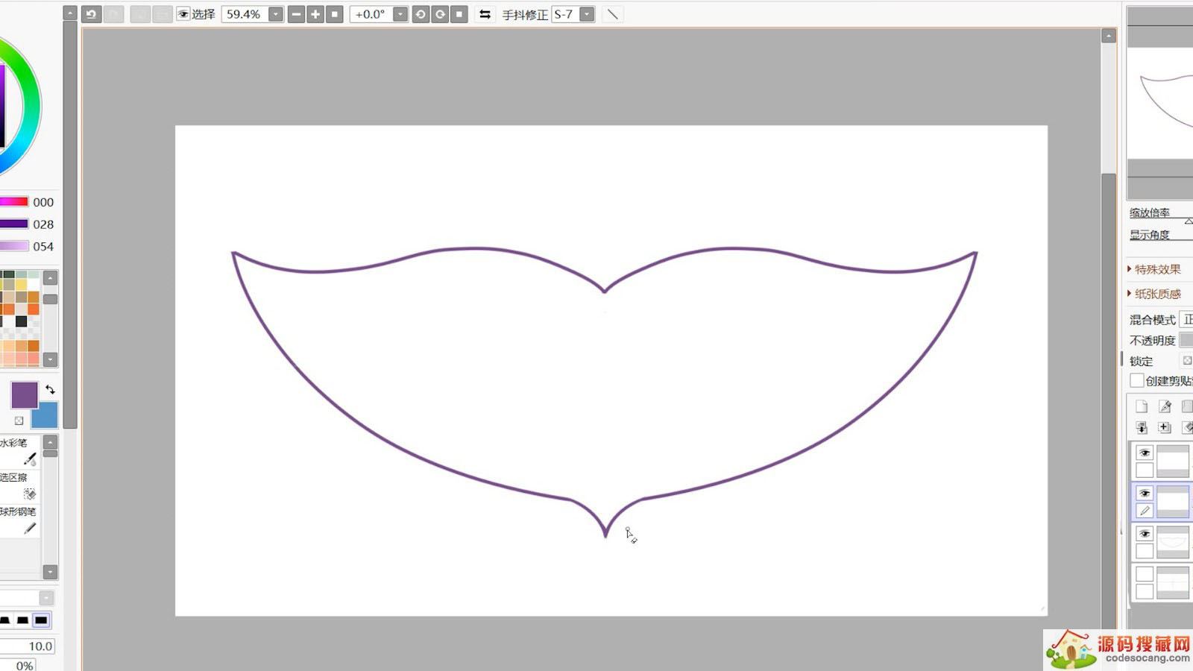Rotate the canvas counterclockwise
The image size is (1193, 671).
[x=421, y=14]
